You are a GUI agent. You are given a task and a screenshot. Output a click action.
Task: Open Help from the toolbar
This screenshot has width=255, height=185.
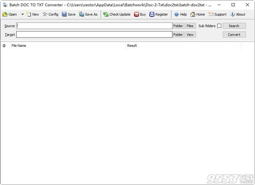181,14
